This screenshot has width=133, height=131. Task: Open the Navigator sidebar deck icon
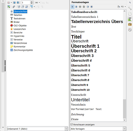tap(130, 30)
